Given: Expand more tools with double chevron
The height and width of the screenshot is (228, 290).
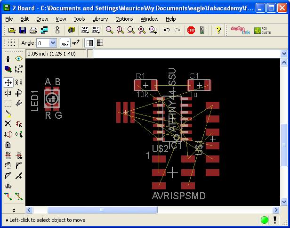Looking at the screenshot, I should 14,210.
